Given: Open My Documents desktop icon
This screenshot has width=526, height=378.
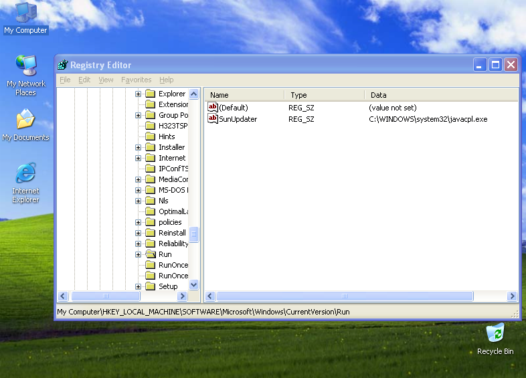Looking at the screenshot, I should pyautogui.click(x=26, y=124).
